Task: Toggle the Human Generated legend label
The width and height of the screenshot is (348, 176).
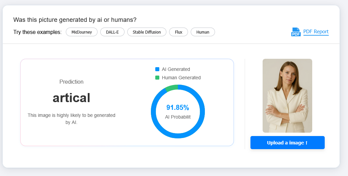Action: coord(181,78)
